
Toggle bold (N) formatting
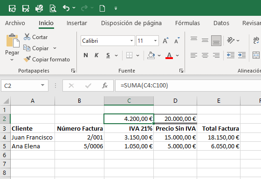(x=86, y=55)
